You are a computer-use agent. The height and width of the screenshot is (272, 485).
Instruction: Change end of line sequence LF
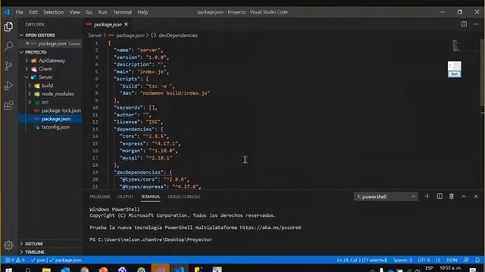point(438,260)
